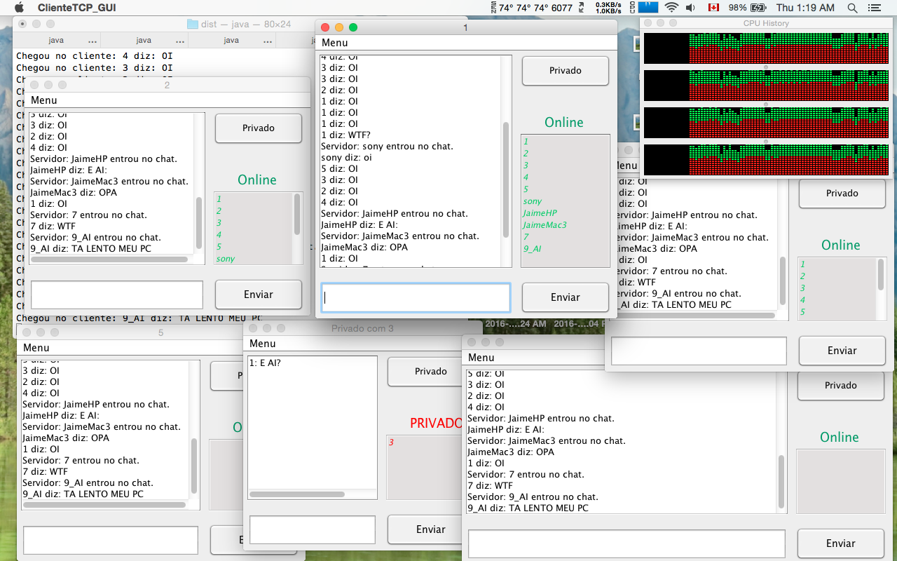Viewport: 897px width, 561px height.
Task: Click the network speed KB/s indicator
Action: tap(608, 8)
